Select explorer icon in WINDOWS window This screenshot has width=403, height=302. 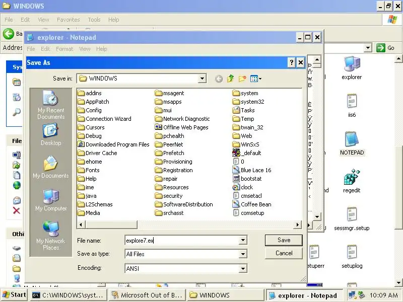352,68
